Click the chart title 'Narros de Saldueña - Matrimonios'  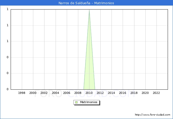click(86, 3)
